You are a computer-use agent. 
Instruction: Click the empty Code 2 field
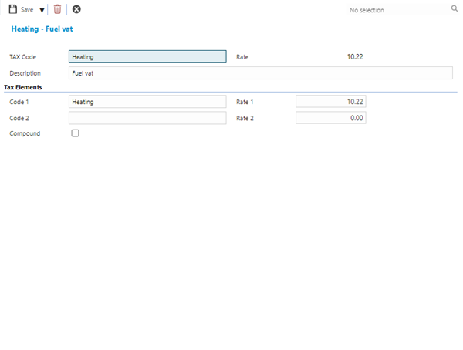[147, 118]
